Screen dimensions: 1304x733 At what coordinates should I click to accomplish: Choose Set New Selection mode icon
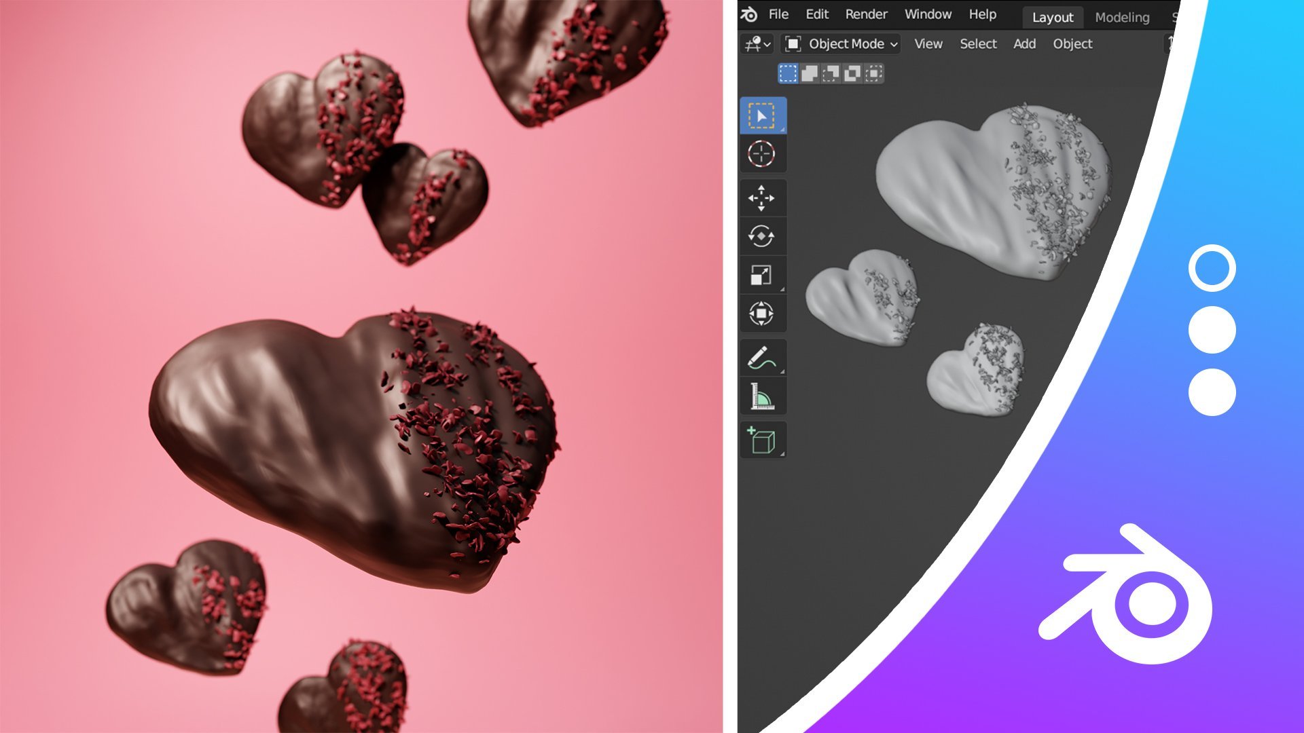tap(788, 73)
